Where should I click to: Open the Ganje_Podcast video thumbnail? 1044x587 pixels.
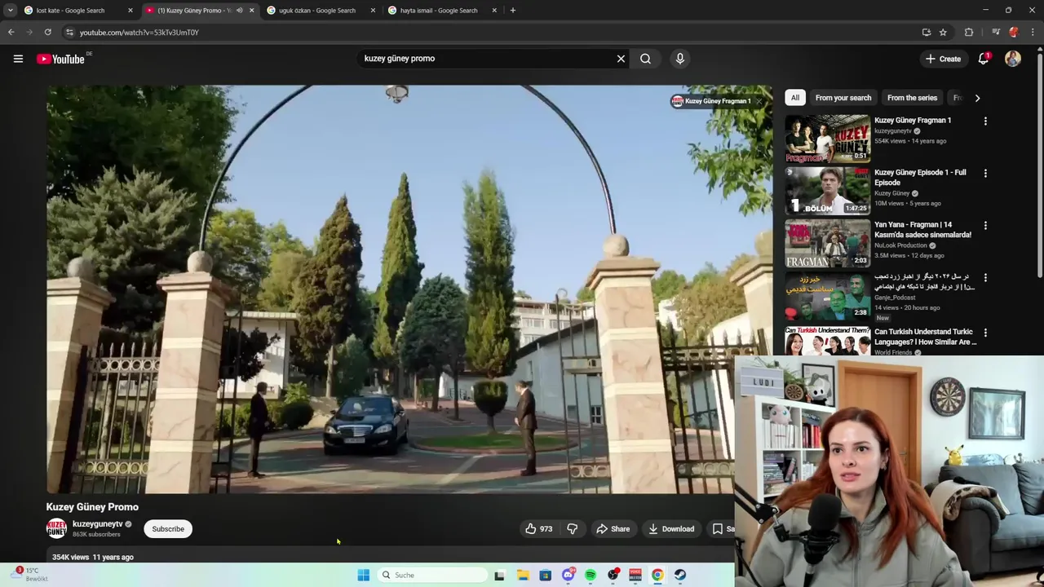(x=827, y=295)
